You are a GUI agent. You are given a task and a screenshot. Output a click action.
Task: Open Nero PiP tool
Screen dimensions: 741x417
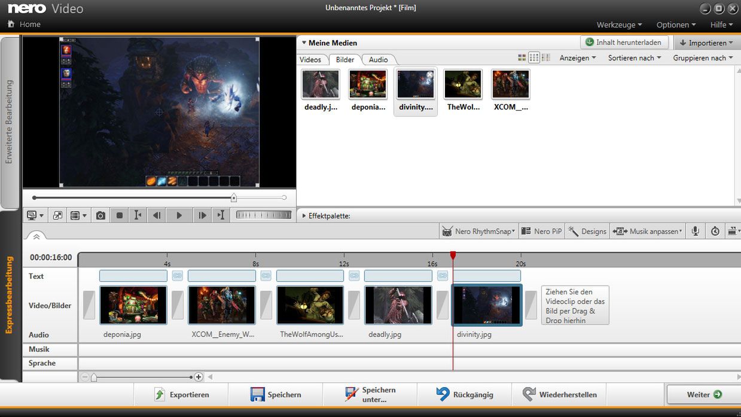[541, 231]
